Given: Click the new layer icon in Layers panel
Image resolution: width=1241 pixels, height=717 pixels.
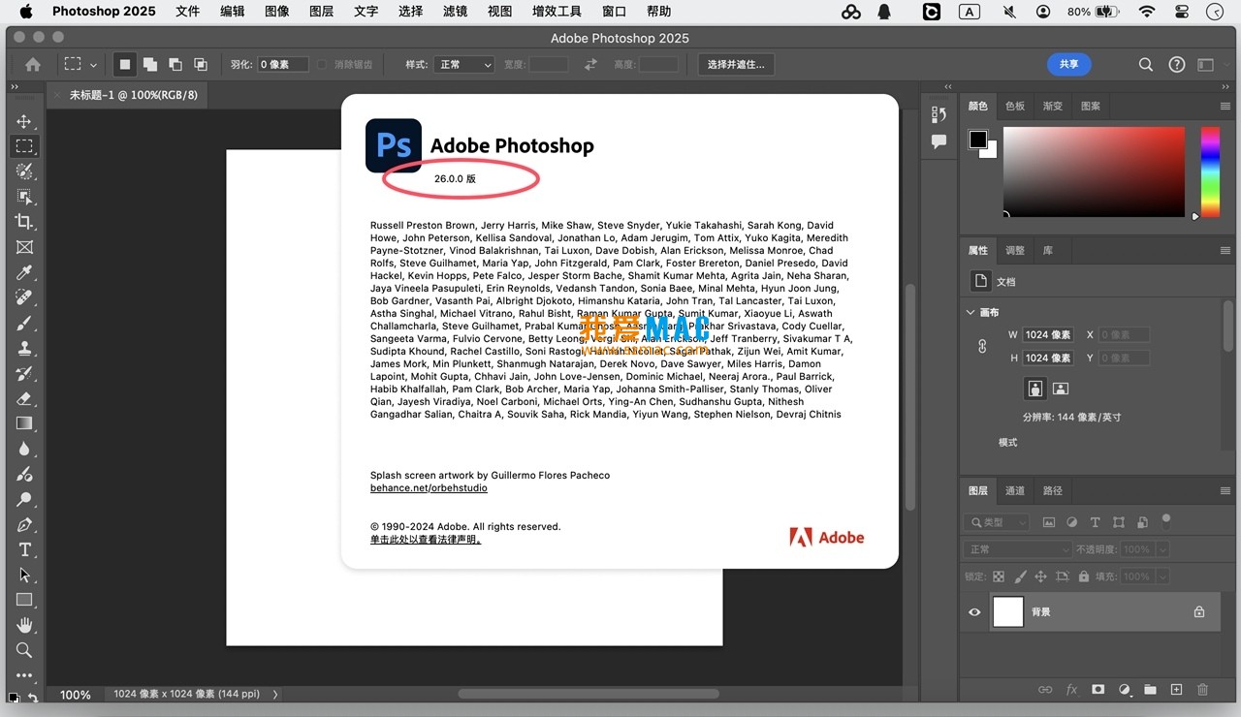Looking at the screenshot, I should (1176, 689).
